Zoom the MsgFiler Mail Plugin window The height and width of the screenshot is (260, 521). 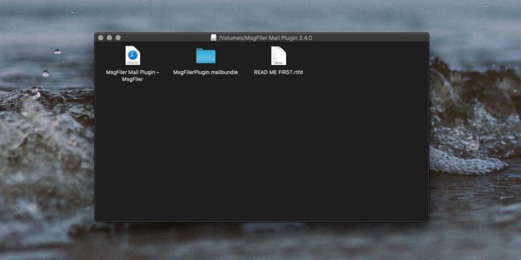(118, 38)
